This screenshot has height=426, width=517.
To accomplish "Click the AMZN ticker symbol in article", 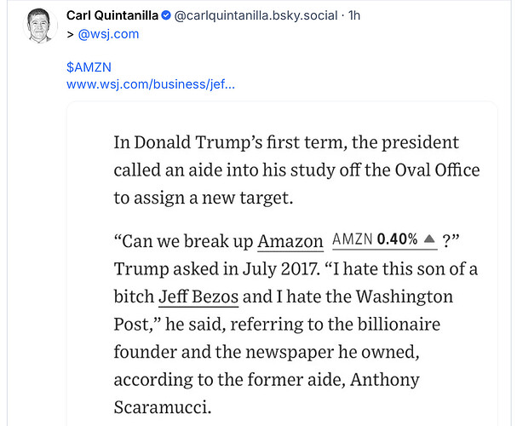I will (352, 239).
